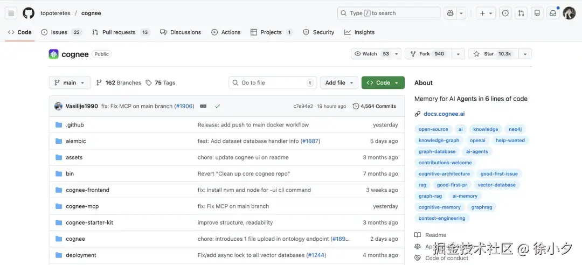Open the green Code dropdown
The image size is (582, 265).
pyautogui.click(x=383, y=83)
